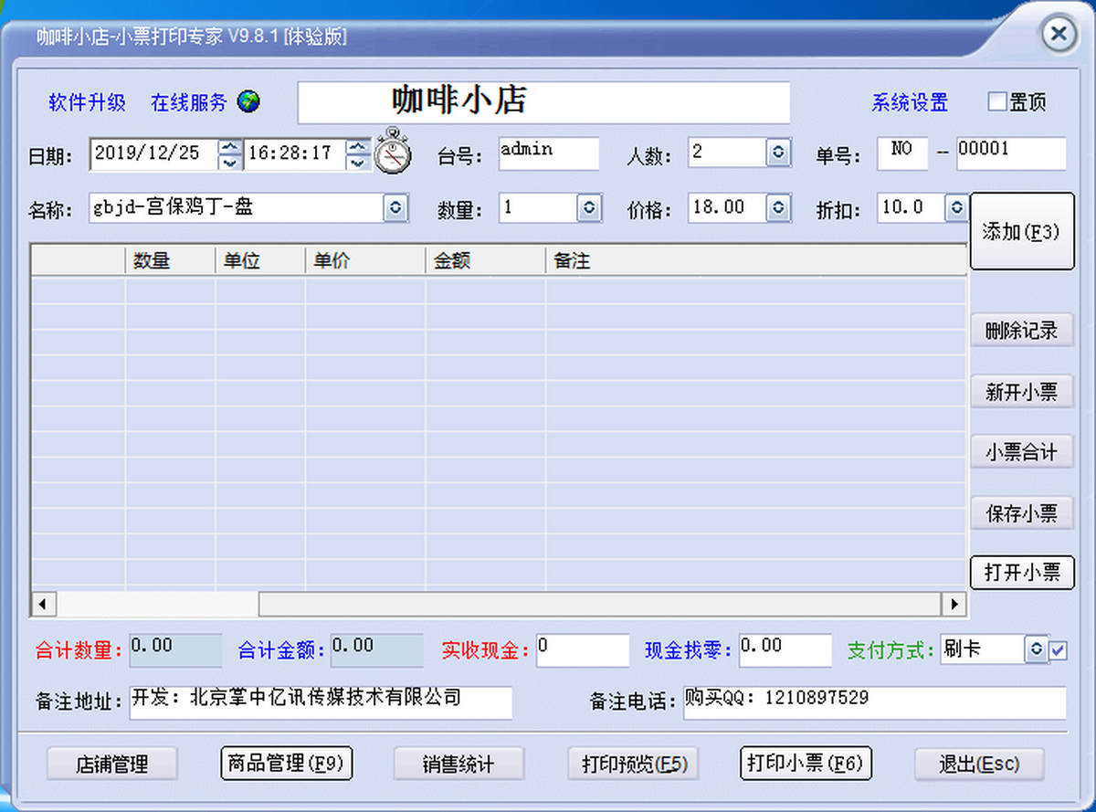Click the stopwatch icon next to time
Image resolution: width=1096 pixels, height=812 pixels.
tap(394, 151)
